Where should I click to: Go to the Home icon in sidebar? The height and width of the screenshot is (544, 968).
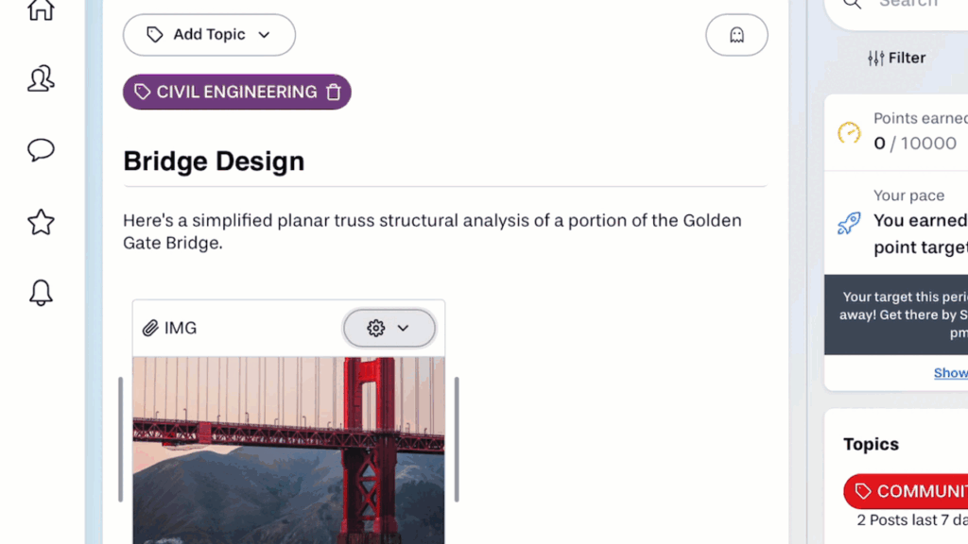click(x=41, y=9)
